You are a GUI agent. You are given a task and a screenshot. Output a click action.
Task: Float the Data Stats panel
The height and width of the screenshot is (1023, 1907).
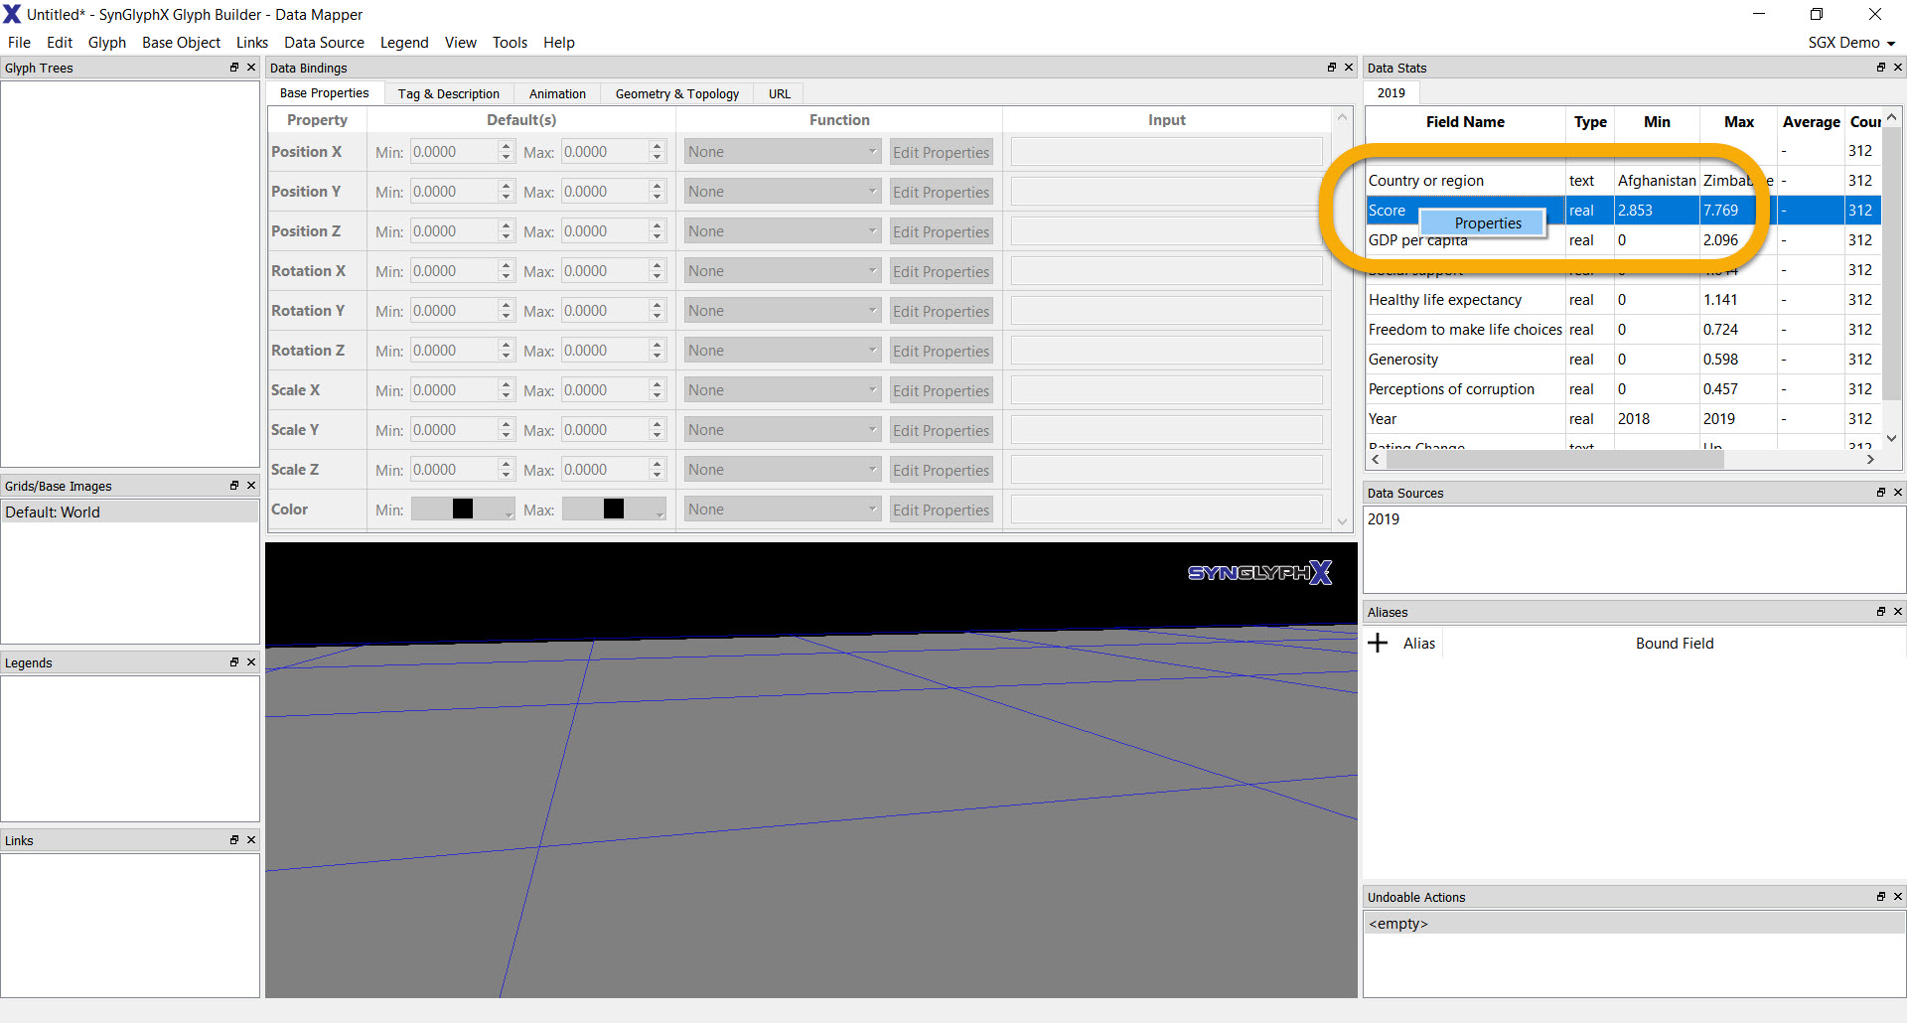tap(1881, 68)
